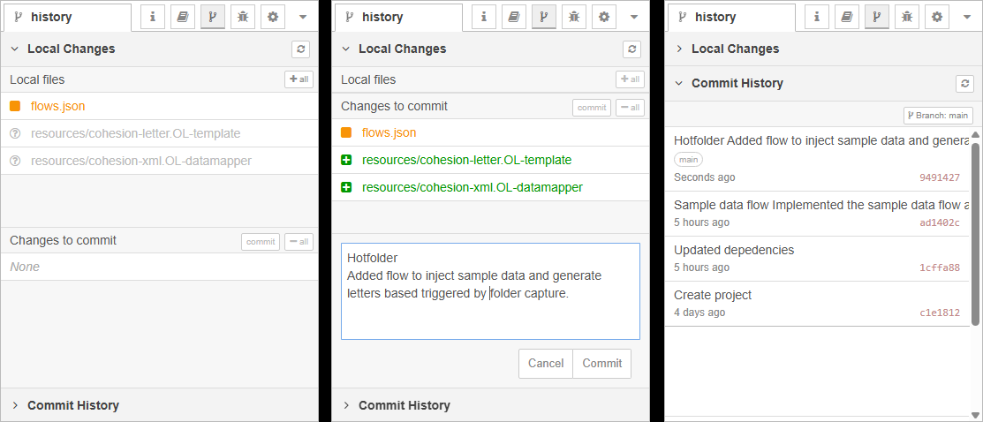Open the info tab icon above the commit message box
Image resolution: width=983 pixels, height=422 pixels.
coord(484,17)
